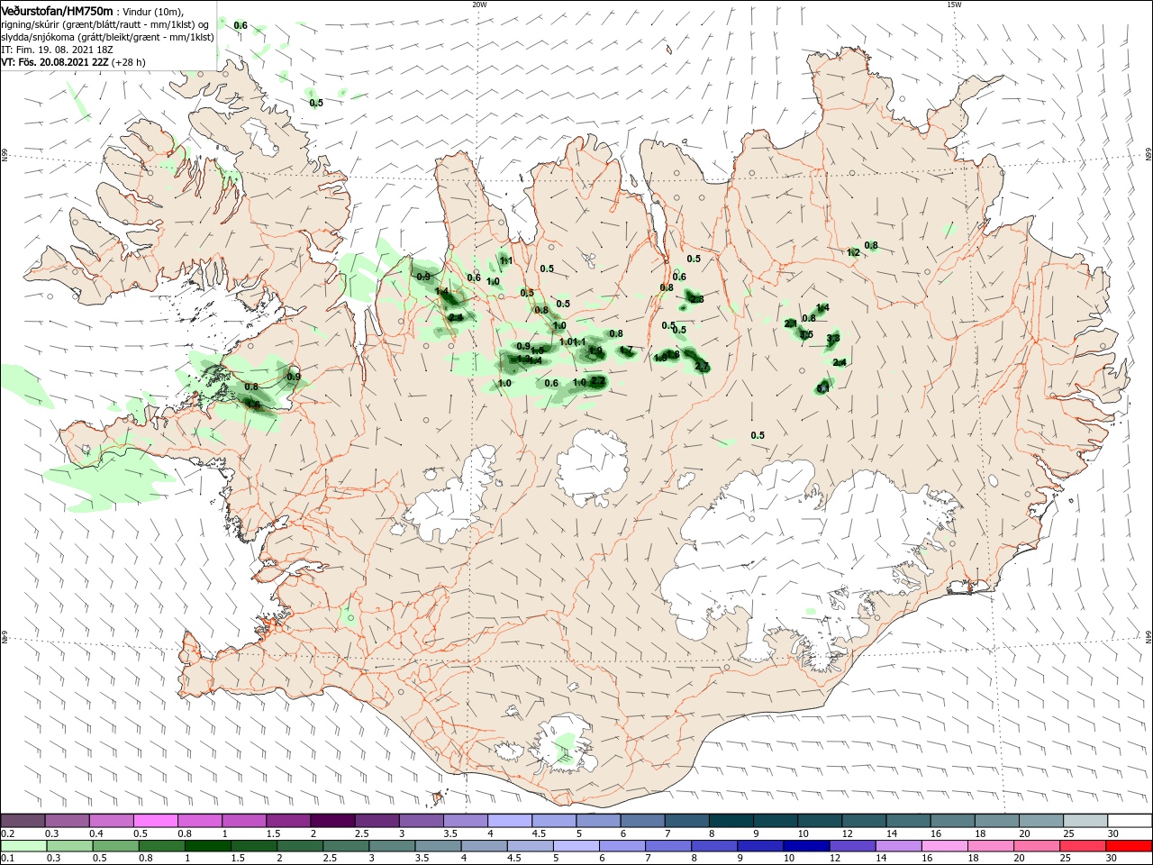Viewport: 1153px width, 865px height.
Task: Pick the 2.5 swatch in the lower rain legend
Action: tap(346, 846)
